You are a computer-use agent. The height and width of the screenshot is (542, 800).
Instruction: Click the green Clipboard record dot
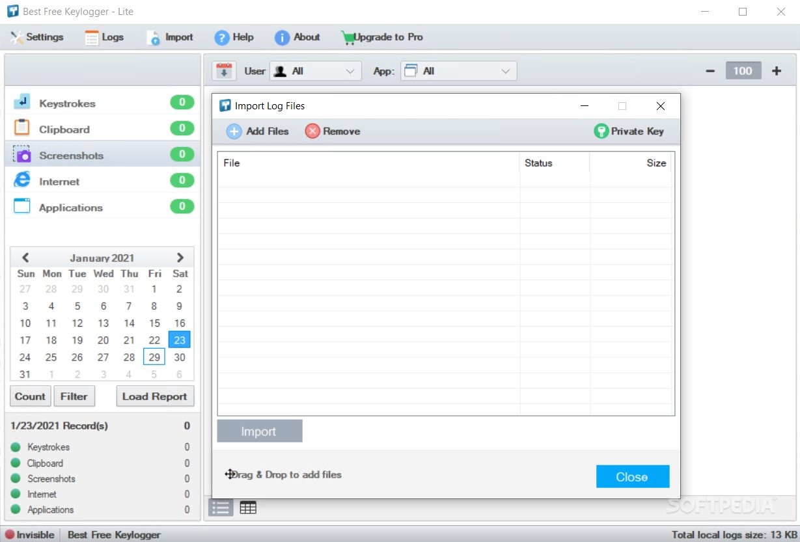16,463
